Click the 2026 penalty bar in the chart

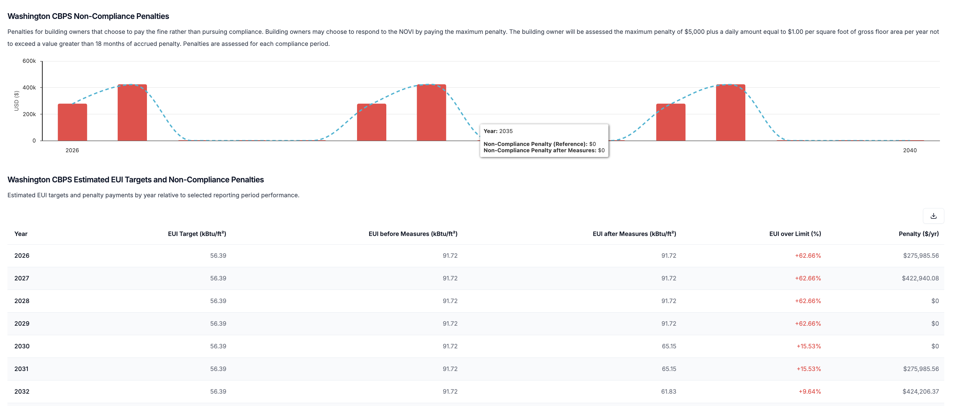click(72, 122)
